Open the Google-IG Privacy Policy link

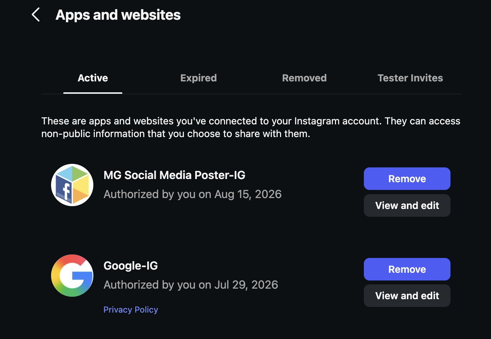131,310
